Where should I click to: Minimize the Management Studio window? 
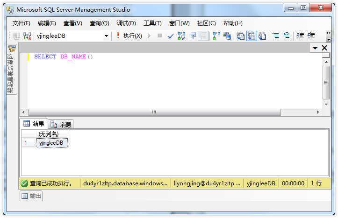point(291,8)
